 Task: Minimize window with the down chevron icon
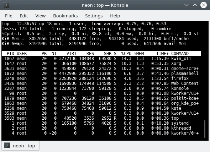pos(187,5)
